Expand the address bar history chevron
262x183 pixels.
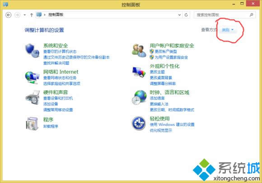tap(179, 15)
